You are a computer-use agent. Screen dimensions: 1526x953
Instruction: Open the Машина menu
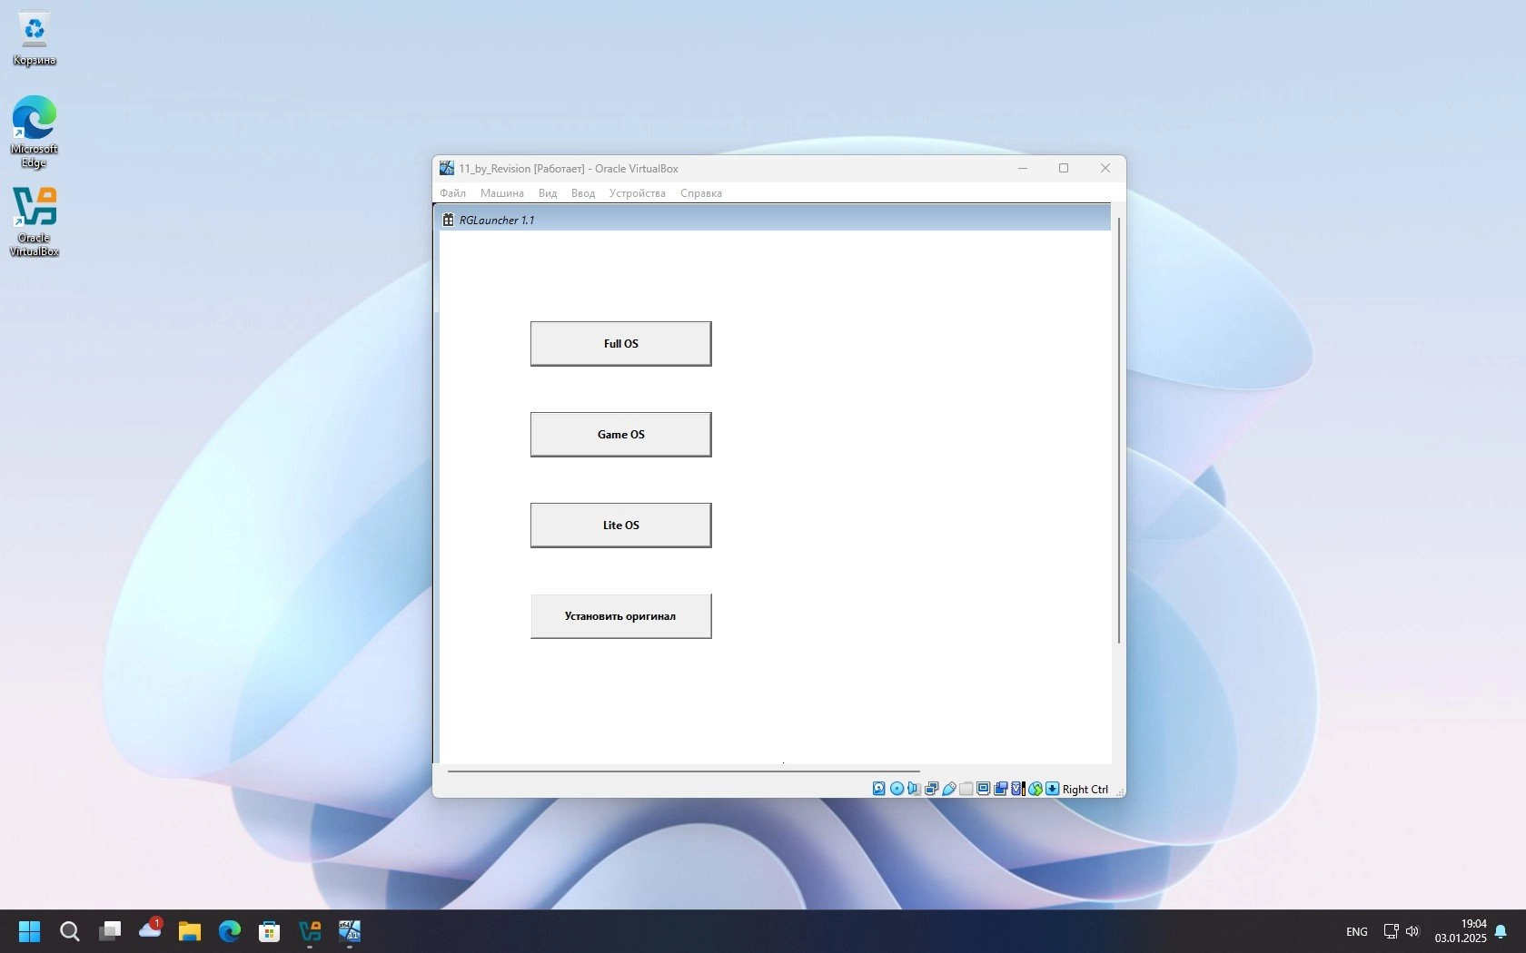501,193
